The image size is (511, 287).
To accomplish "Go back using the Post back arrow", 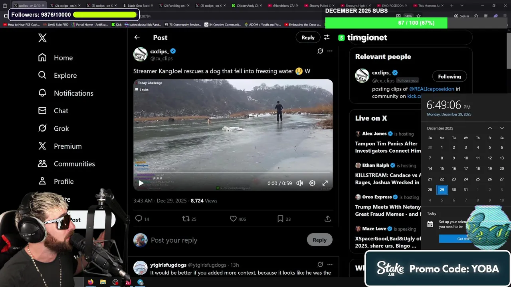I will [137, 37].
